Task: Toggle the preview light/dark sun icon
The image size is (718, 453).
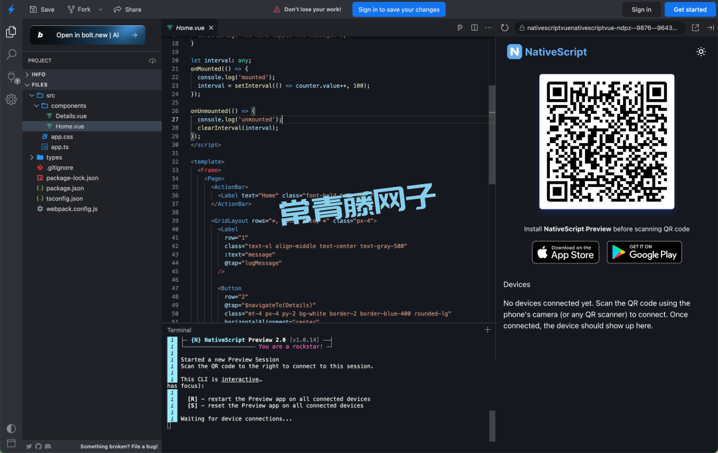Action: coord(701,52)
